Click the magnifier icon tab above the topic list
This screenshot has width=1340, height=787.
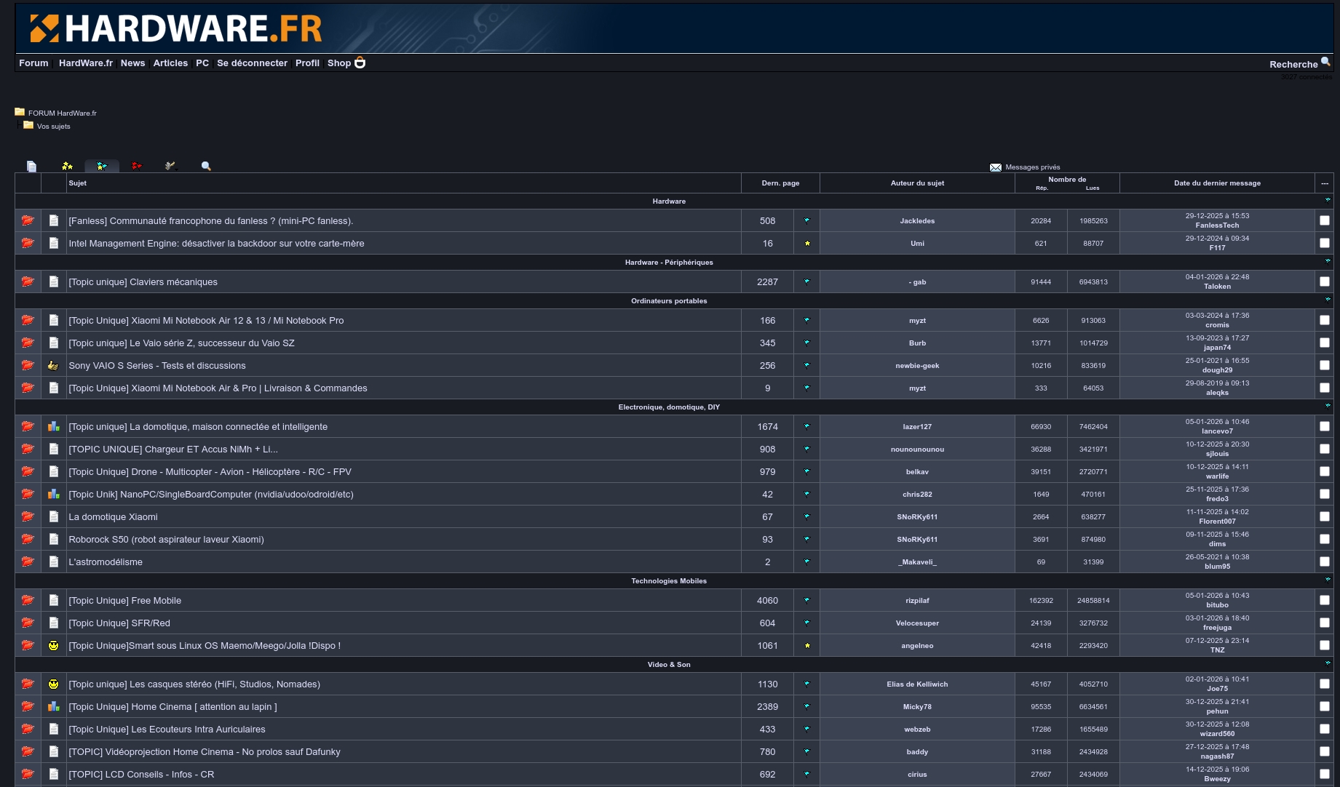tap(206, 166)
